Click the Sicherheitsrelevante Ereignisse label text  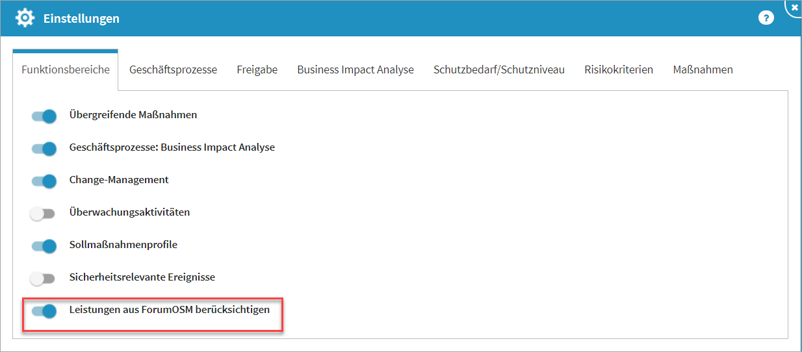(142, 277)
